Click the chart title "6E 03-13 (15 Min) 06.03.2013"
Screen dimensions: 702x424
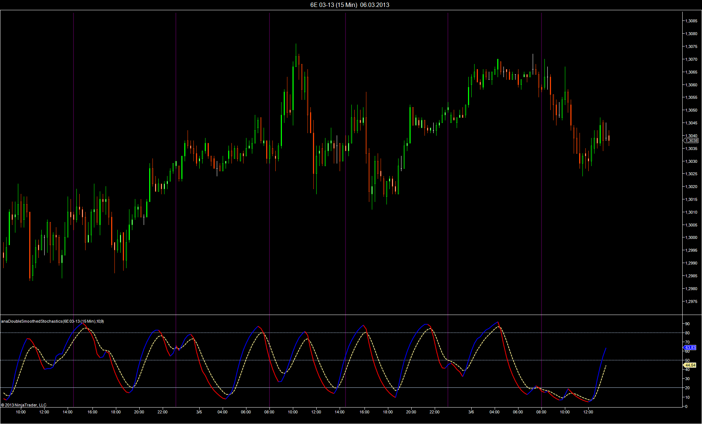coord(350,5)
